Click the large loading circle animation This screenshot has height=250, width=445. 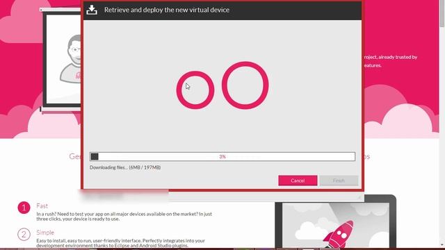(x=245, y=85)
